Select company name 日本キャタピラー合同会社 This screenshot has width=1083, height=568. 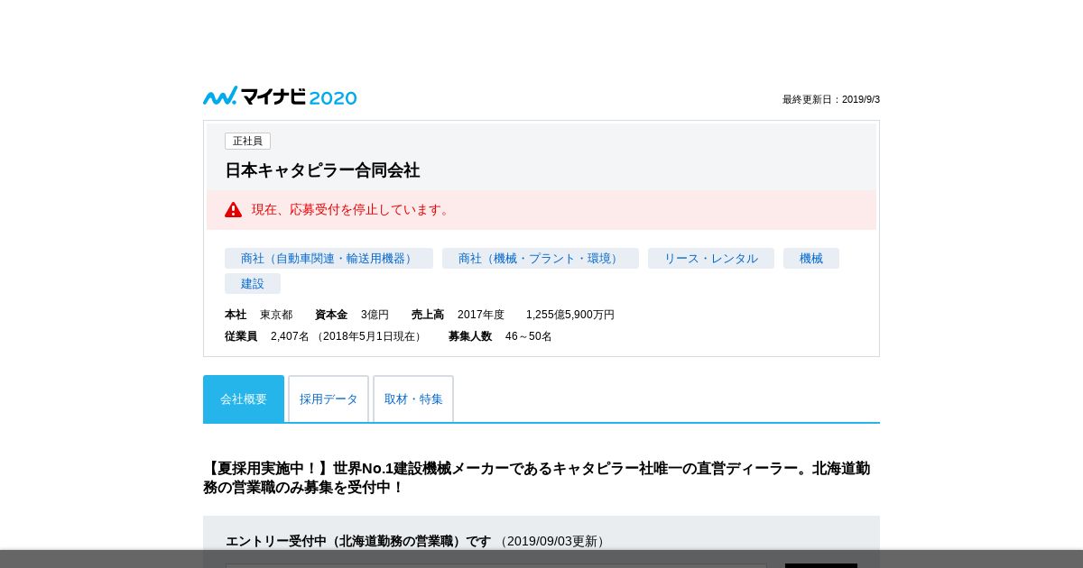(x=322, y=170)
